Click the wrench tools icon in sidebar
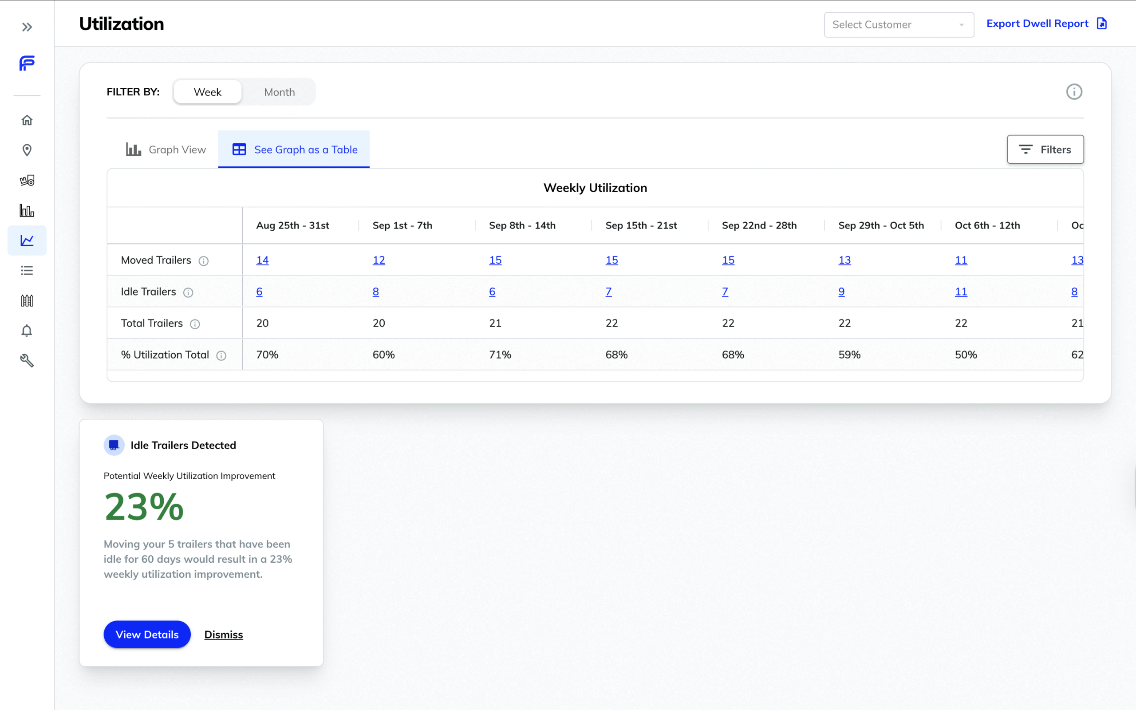This screenshot has width=1136, height=710. 27,361
